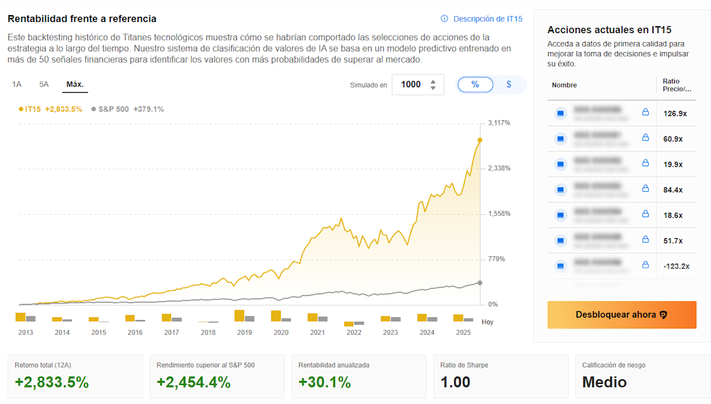Enable percentage view on the chart toggle
Viewport: 711px width, 404px height.
pyautogui.click(x=475, y=85)
